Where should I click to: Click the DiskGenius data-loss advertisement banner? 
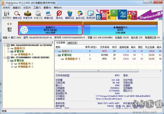[x=129, y=15]
